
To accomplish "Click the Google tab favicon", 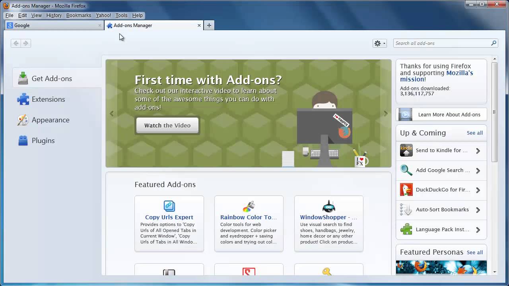I will 10,25.
